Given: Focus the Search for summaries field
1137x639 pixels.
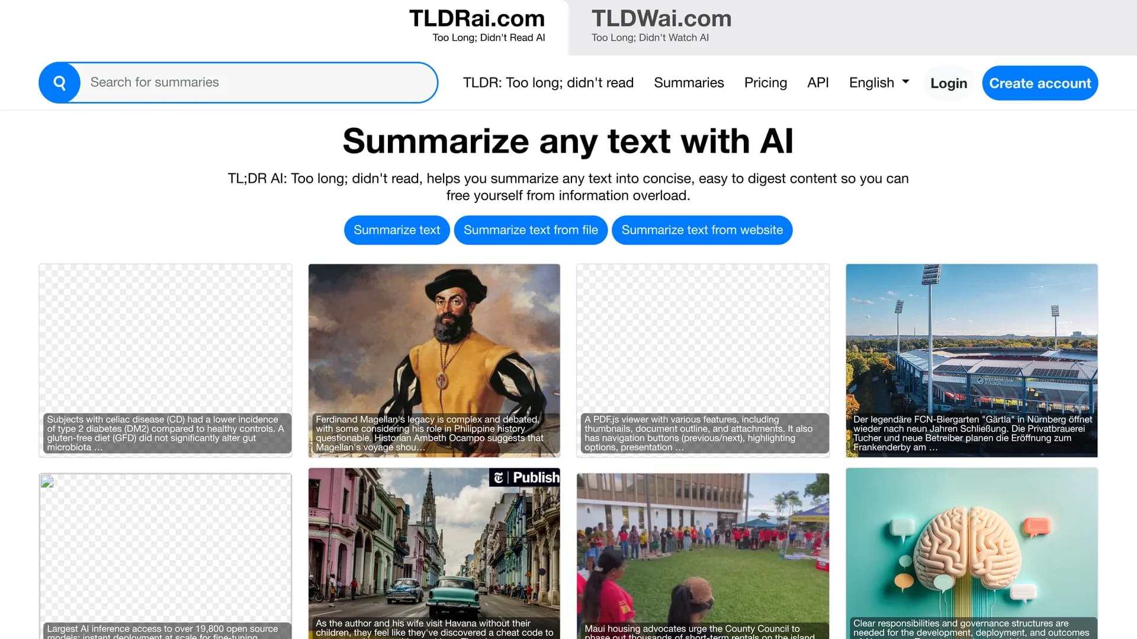Looking at the screenshot, I should tap(259, 83).
